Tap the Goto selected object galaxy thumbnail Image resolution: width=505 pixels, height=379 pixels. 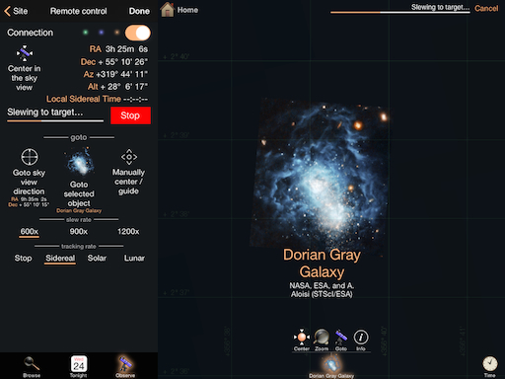point(79,163)
